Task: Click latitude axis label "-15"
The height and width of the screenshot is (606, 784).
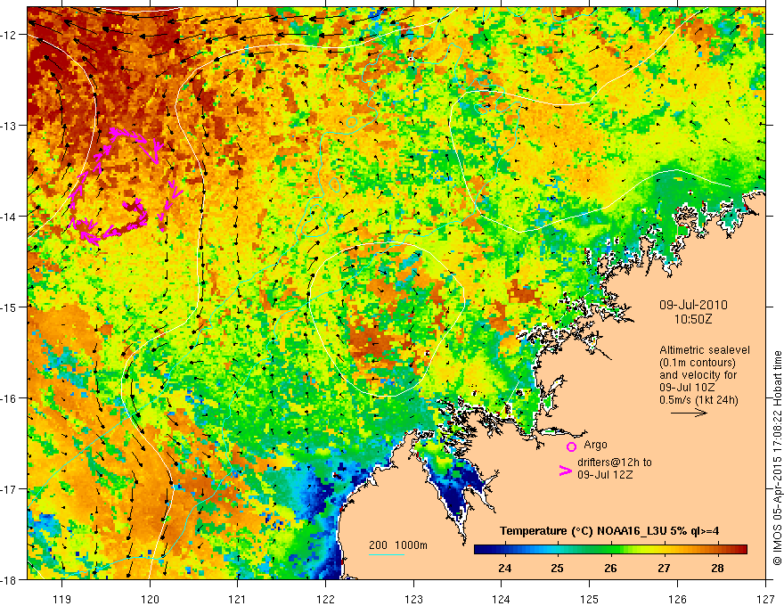Action: coord(10,307)
